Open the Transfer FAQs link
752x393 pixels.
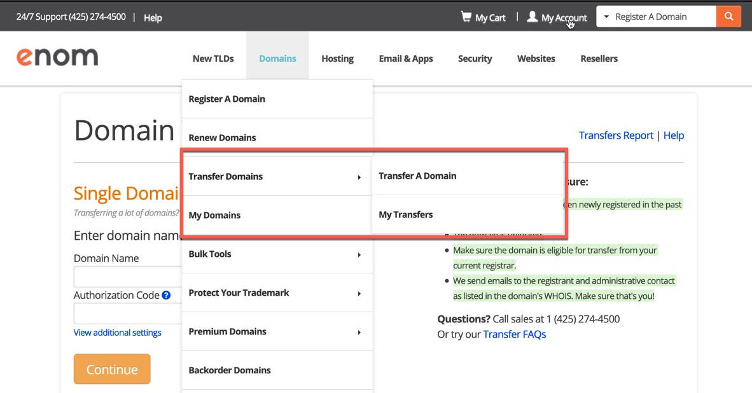point(514,334)
